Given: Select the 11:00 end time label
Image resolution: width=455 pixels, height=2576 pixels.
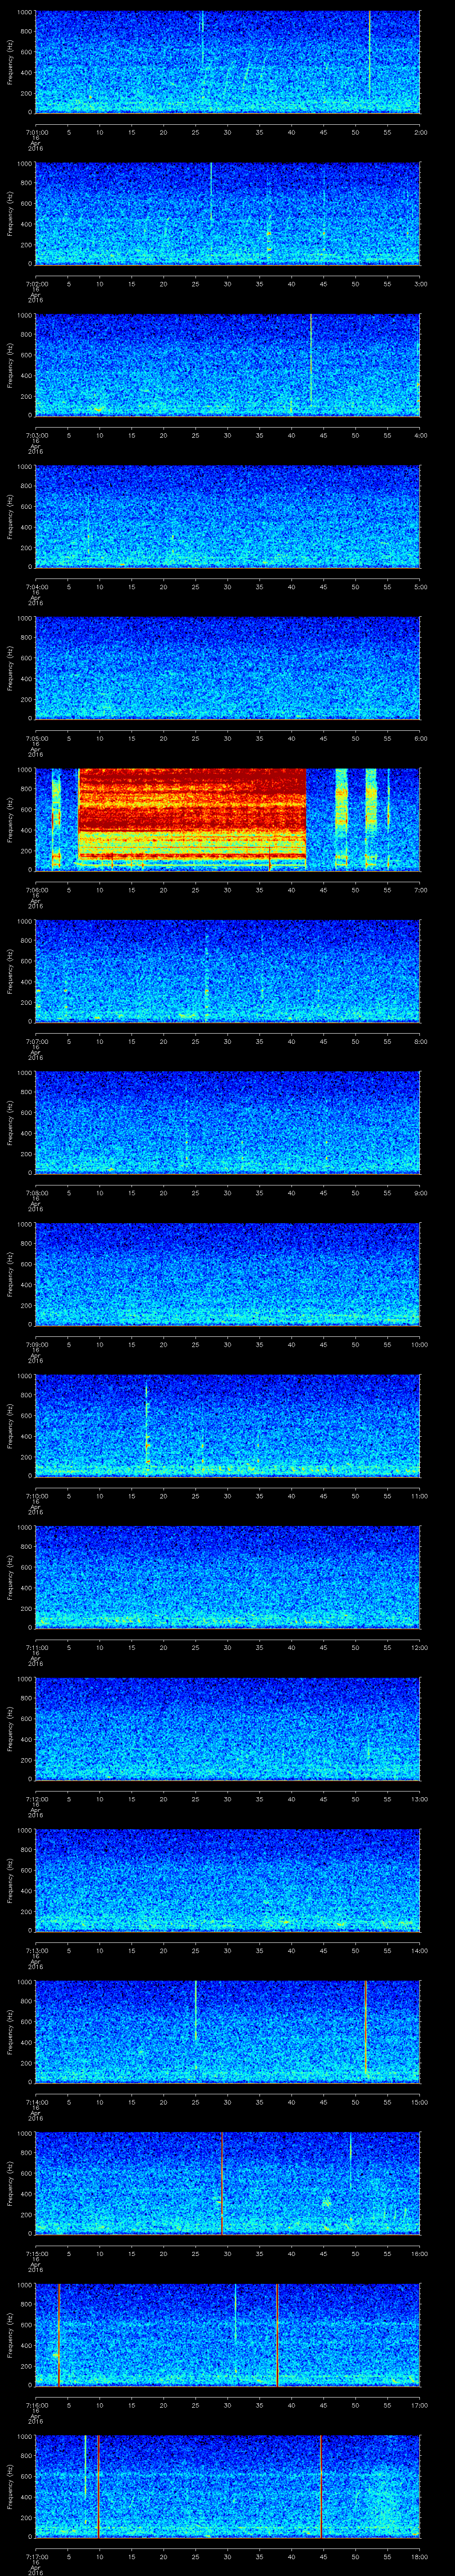Looking at the screenshot, I should coord(419,1496).
